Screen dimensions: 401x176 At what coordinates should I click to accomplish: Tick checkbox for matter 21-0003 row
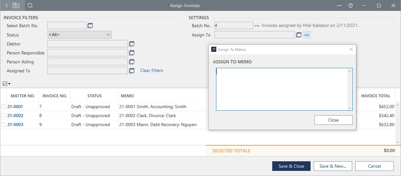tap(4, 124)
